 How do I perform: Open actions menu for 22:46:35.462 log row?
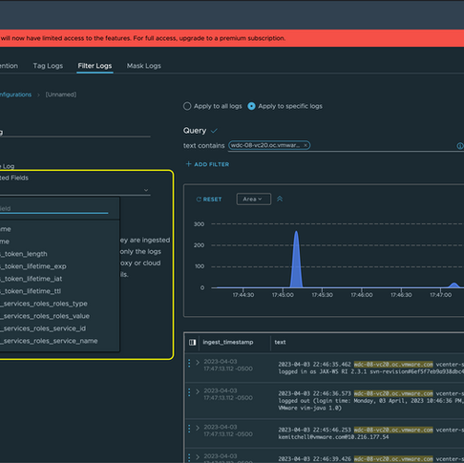pos(189,363)
